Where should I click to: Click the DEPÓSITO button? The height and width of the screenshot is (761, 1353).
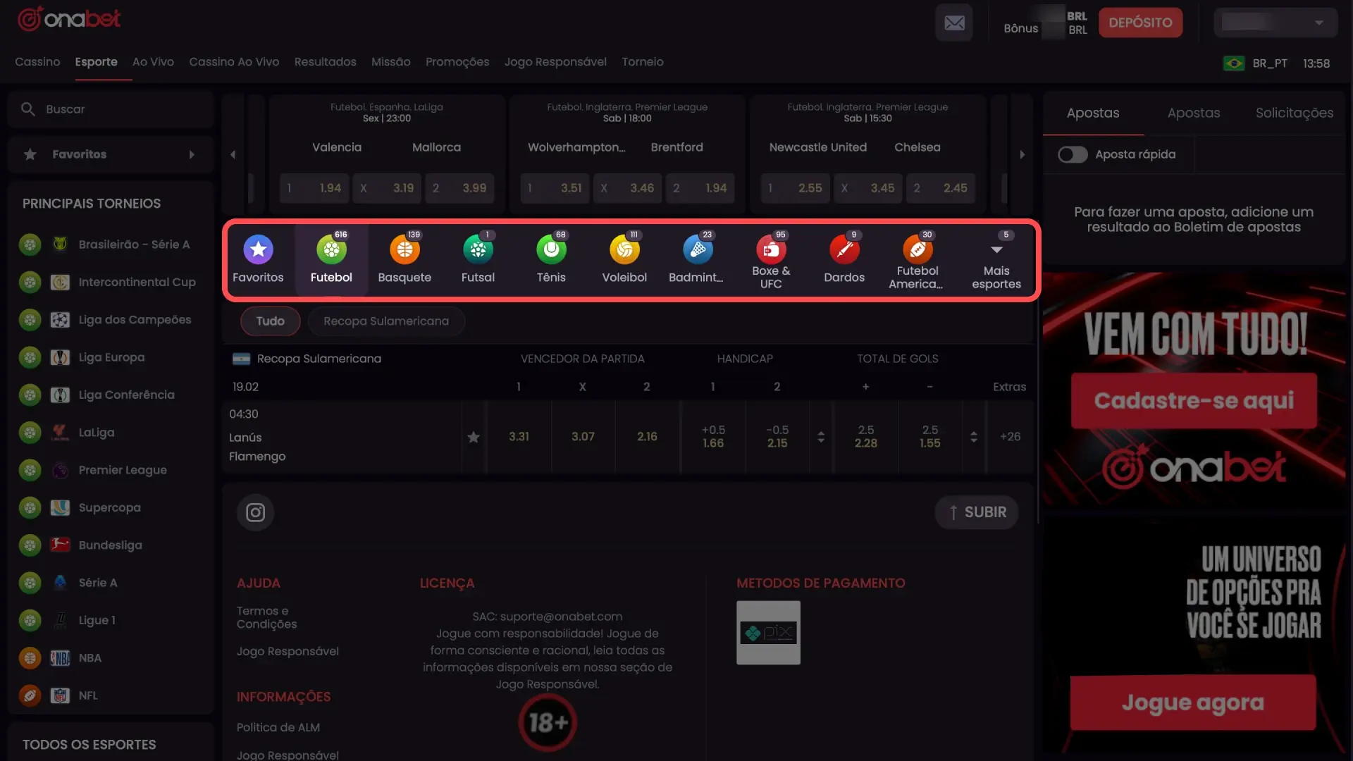coord(1140,23)
